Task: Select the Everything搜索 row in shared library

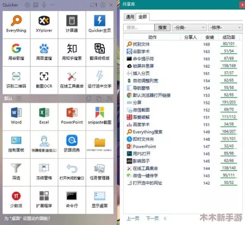Action: click(182, 132)
